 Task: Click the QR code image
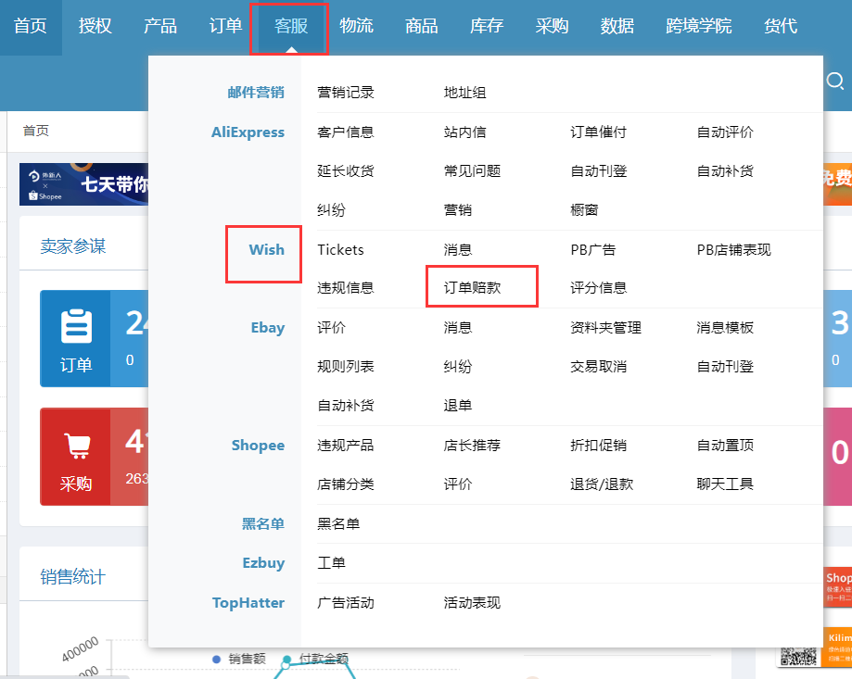(x=798, y=656)
